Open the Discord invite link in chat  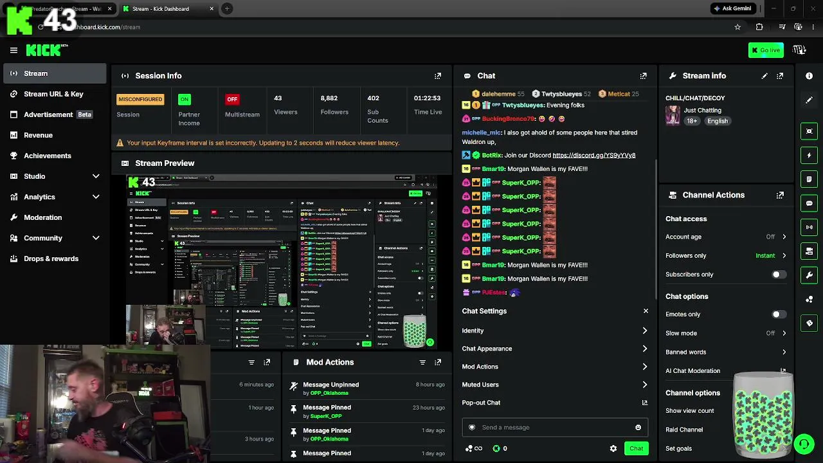click(x=594, y=155)
